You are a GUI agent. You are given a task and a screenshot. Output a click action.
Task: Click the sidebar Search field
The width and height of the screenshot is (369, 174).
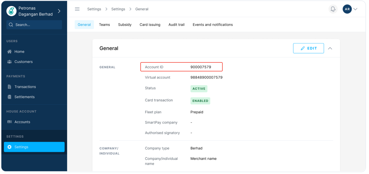tap(34, 25)
